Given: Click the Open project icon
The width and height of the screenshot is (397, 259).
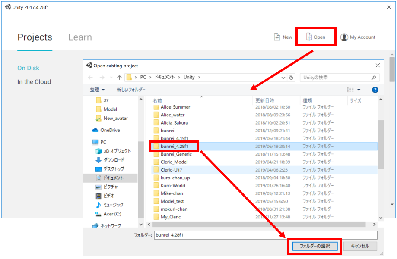Looking at the screenshot, I should (309, 37).
